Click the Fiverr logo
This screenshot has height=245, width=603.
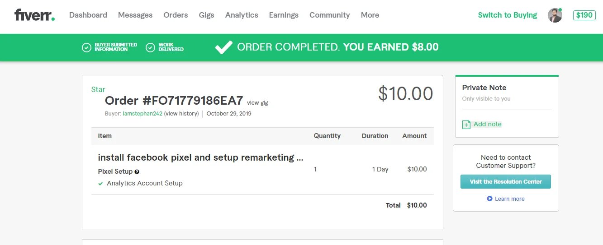pyautogui.click(x=34, y=15)
